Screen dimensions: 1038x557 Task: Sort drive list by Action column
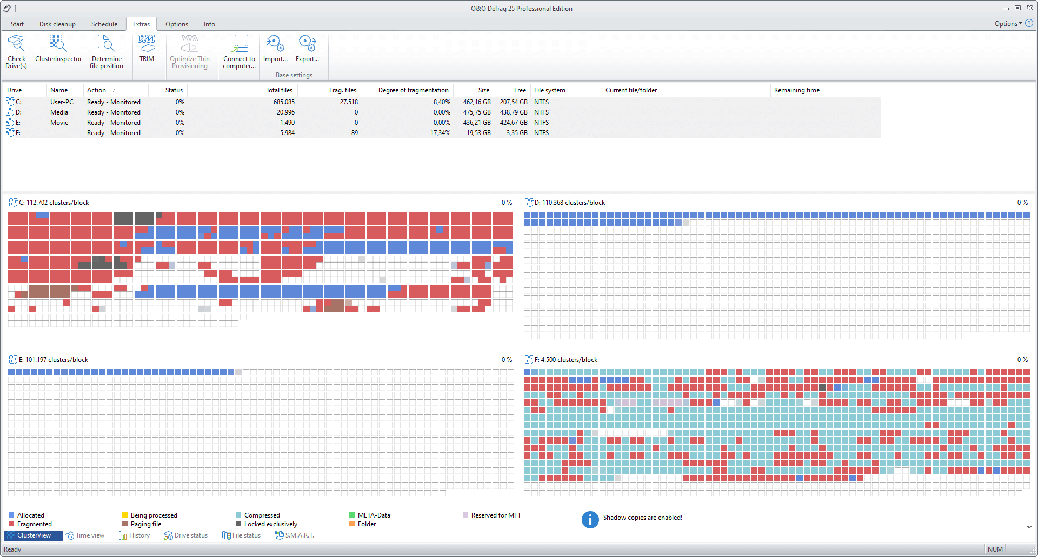(x=97, y=90)
